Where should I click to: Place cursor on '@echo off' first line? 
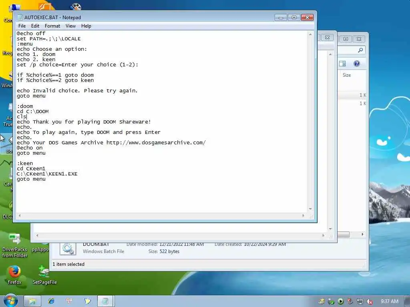click(x=31, y=34)
